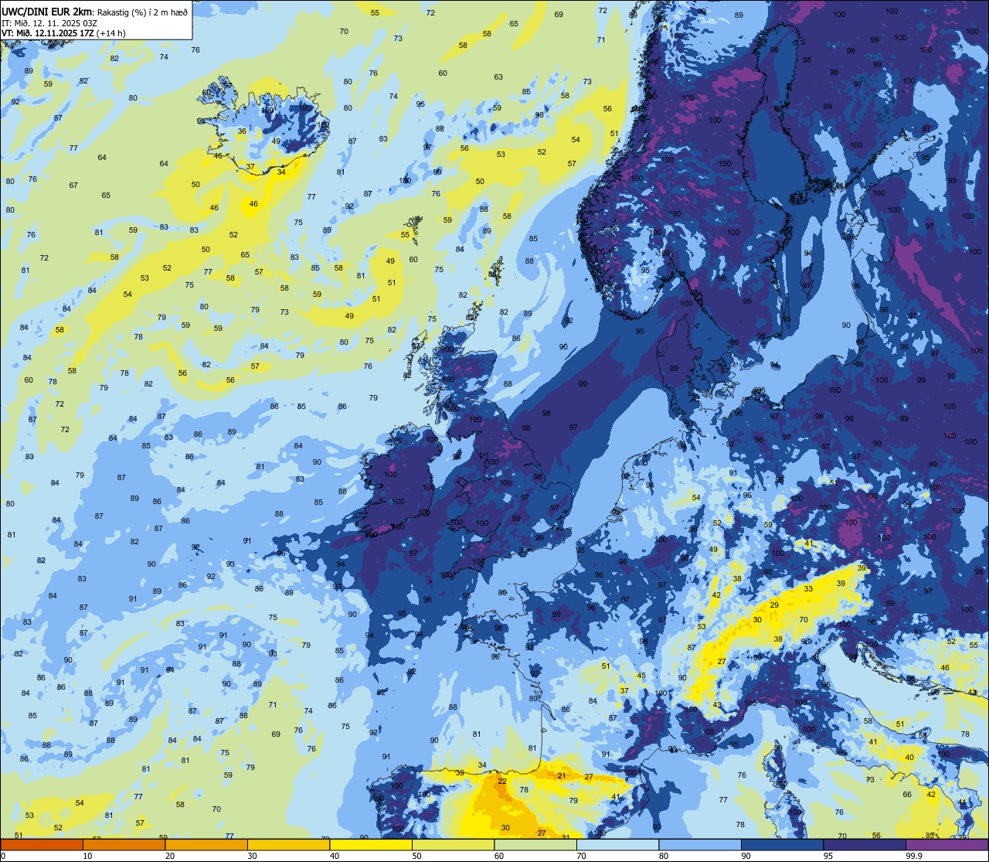The height and width of the screenshot is (862, 989).
Task: Click the 10–20% orange legend swatch
Action: point(124,845)
